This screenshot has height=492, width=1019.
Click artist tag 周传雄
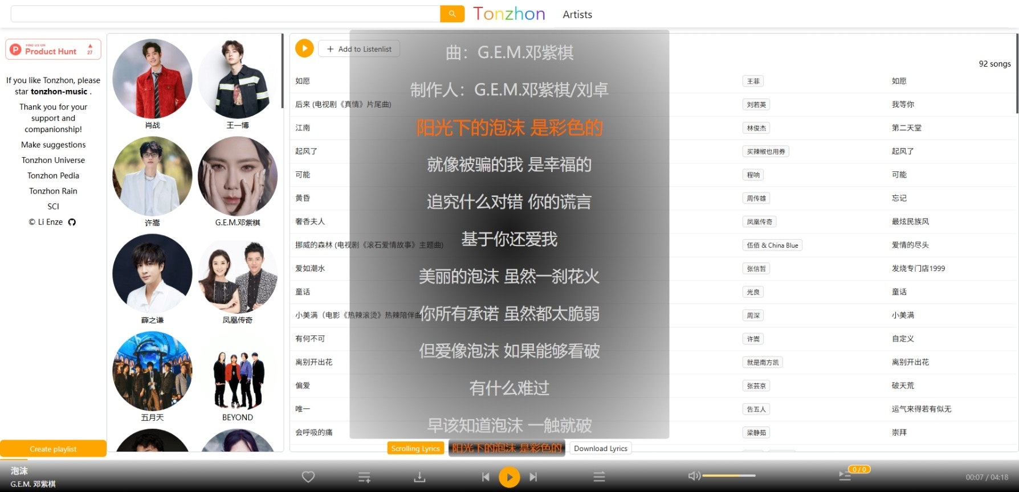click(756, 198)
